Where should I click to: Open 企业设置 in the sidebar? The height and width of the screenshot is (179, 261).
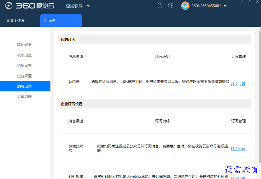tap(25, 76)
